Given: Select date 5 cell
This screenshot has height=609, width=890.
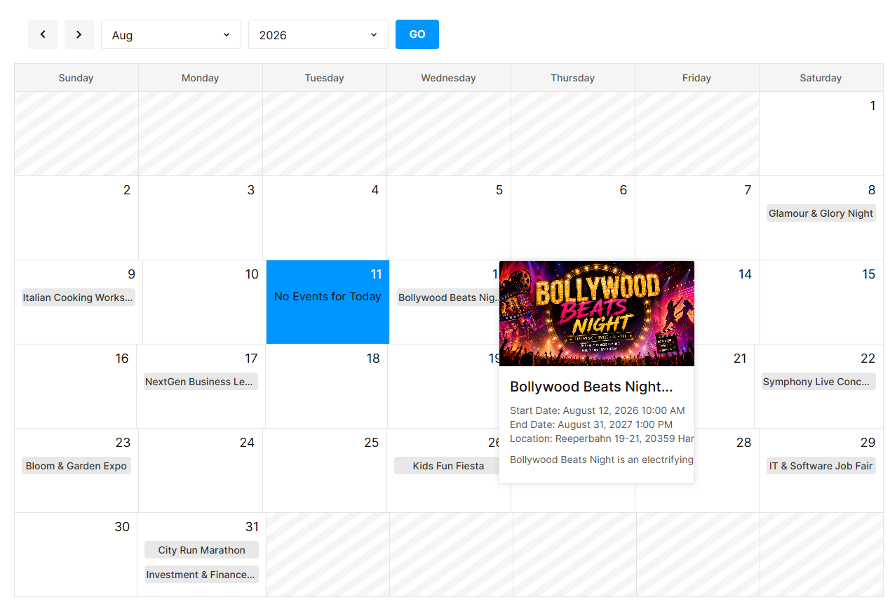Looking at the screenshot, I should pyautogui.click(x=449, y=217).
